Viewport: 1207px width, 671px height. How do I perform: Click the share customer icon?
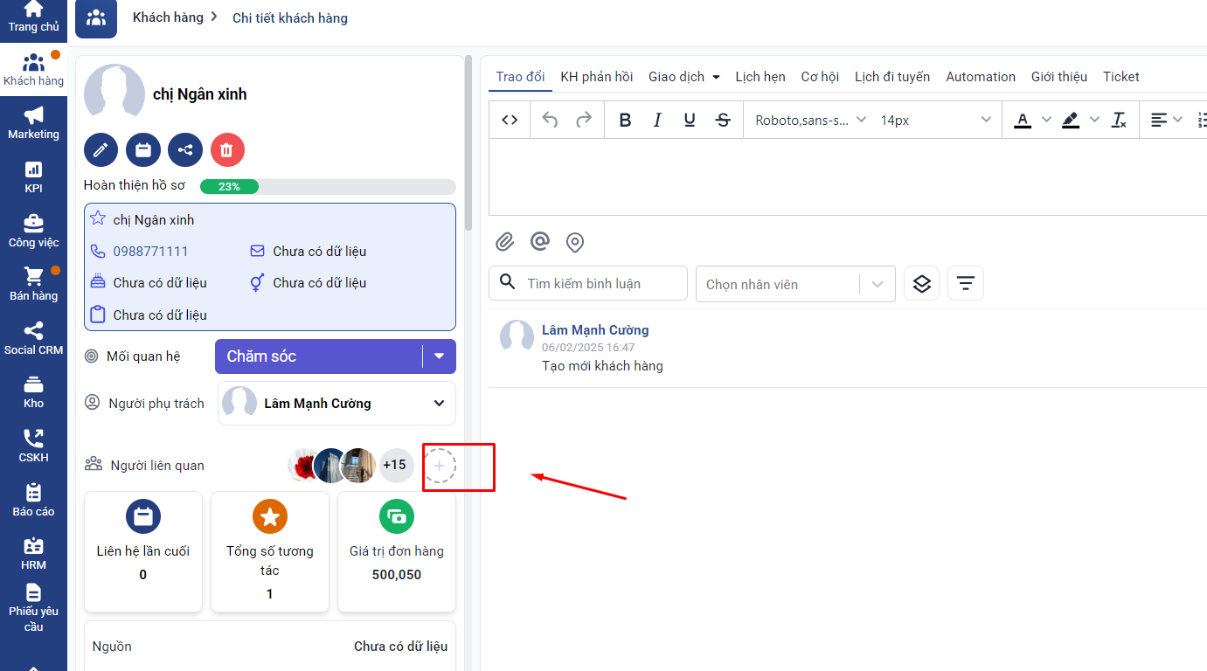pyautogui.click(x=185, y=150)
